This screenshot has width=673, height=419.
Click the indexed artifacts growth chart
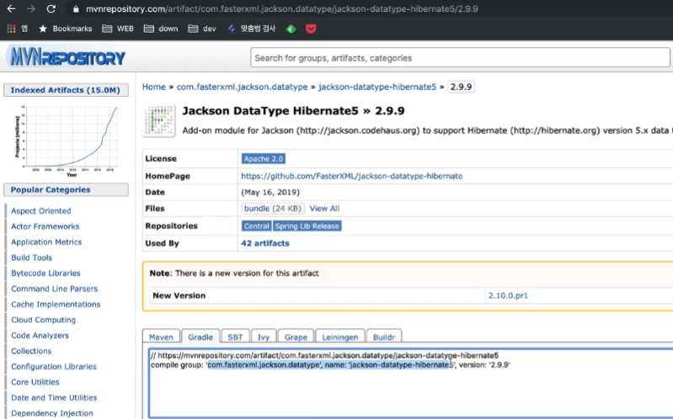click(x=66, y=141)
